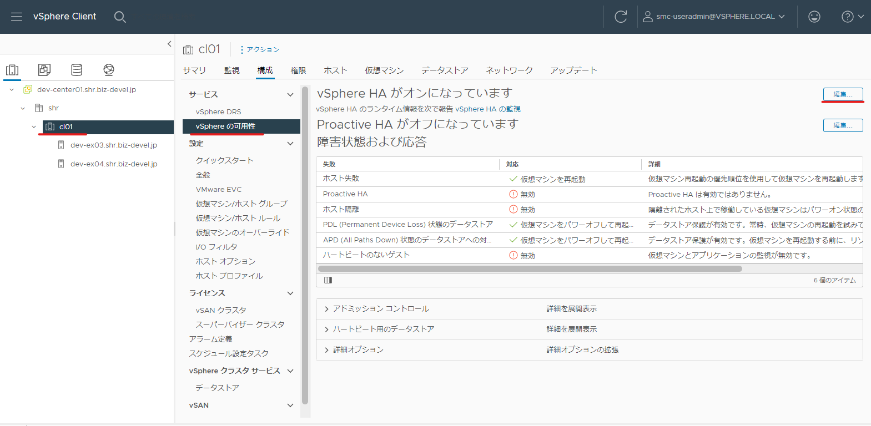Click the table horizontal scrollbar
The width and height of the screenshot is (871, 426).
[530, 268]
